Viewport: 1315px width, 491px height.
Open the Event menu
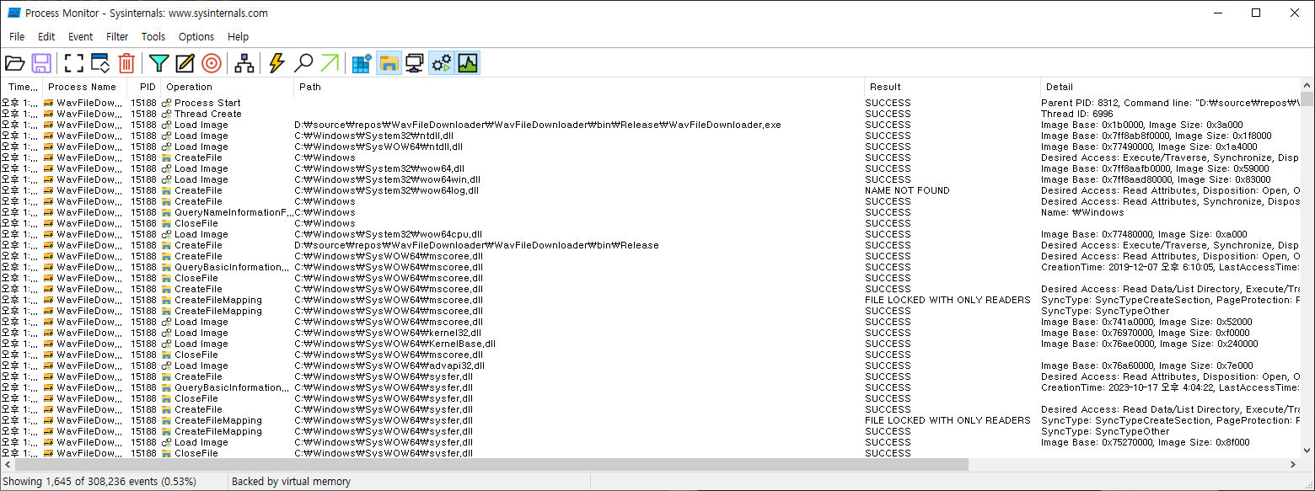(81, 37)
